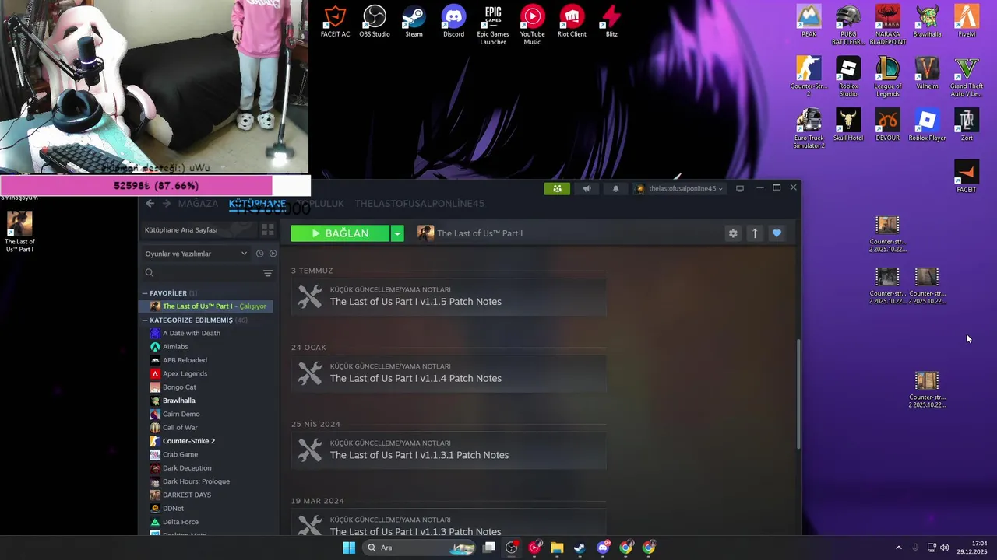Go back with Steam navigation arrow

click(150, 203)
